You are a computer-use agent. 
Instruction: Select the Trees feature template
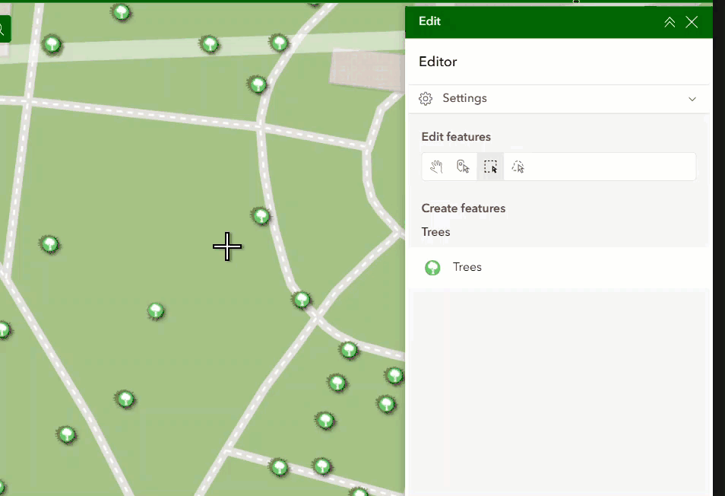pos(559,268)
